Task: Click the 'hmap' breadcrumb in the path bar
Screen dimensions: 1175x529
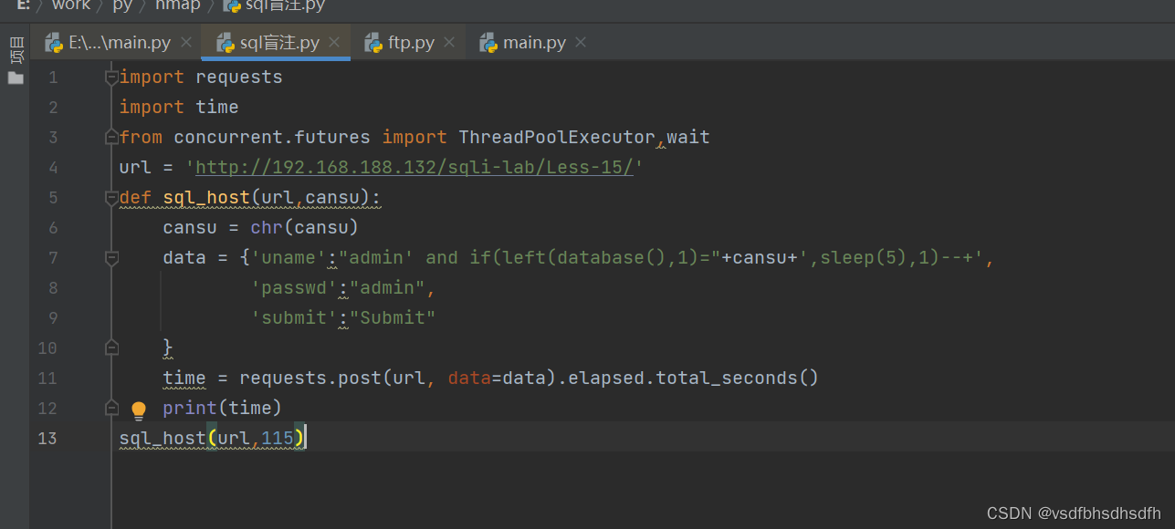Action: coord(180,5)
